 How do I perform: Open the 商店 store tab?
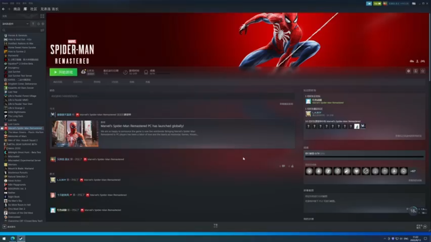click(x=17, y=9)
